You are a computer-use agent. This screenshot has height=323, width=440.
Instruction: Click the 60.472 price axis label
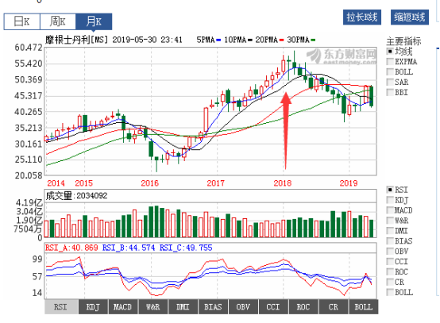29,48
